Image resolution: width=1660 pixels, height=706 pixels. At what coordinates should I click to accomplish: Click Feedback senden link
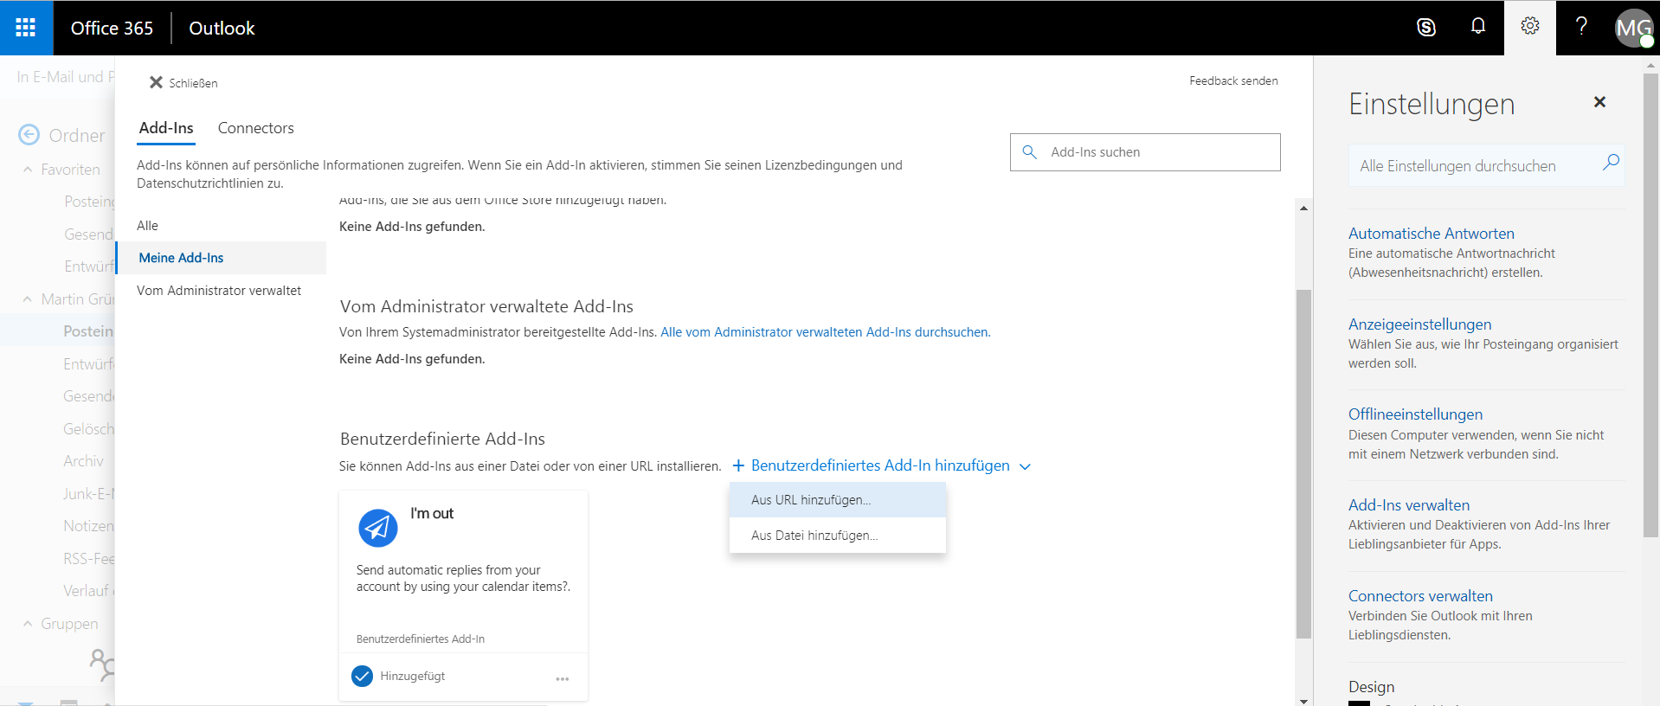1233,80
